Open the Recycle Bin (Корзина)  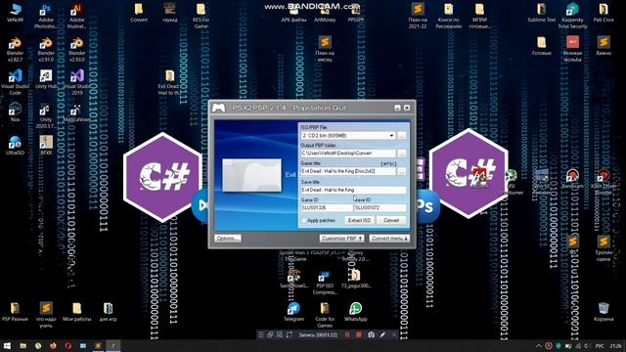pos(604,312)
